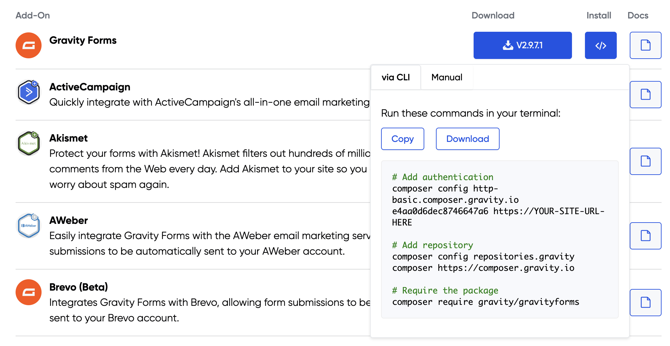Screen dimensions: 670x346
Task: Open the ActiveCampaign docs icon
Action: point(645,95)
